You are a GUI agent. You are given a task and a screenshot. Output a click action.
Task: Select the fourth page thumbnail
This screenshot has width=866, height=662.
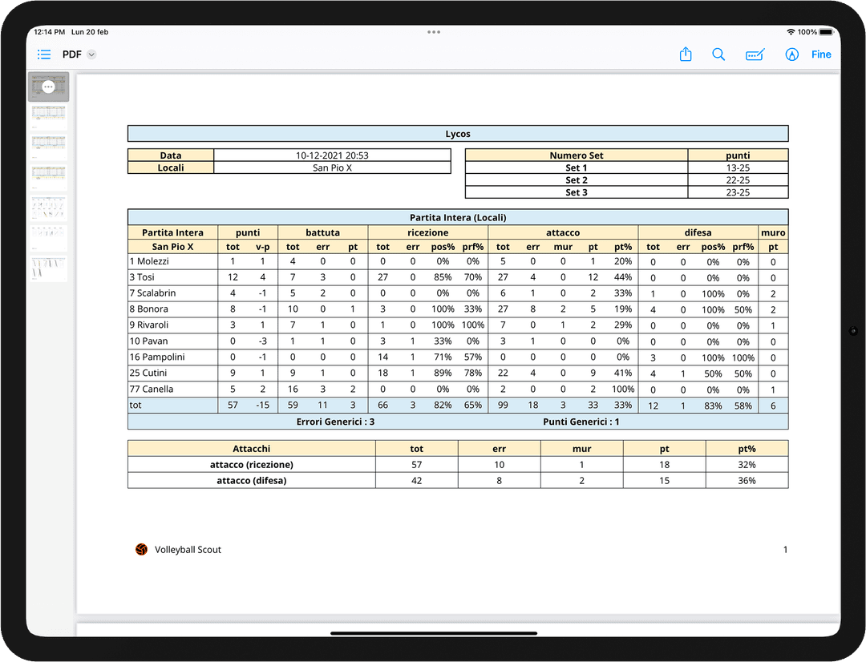pos(49,176)
